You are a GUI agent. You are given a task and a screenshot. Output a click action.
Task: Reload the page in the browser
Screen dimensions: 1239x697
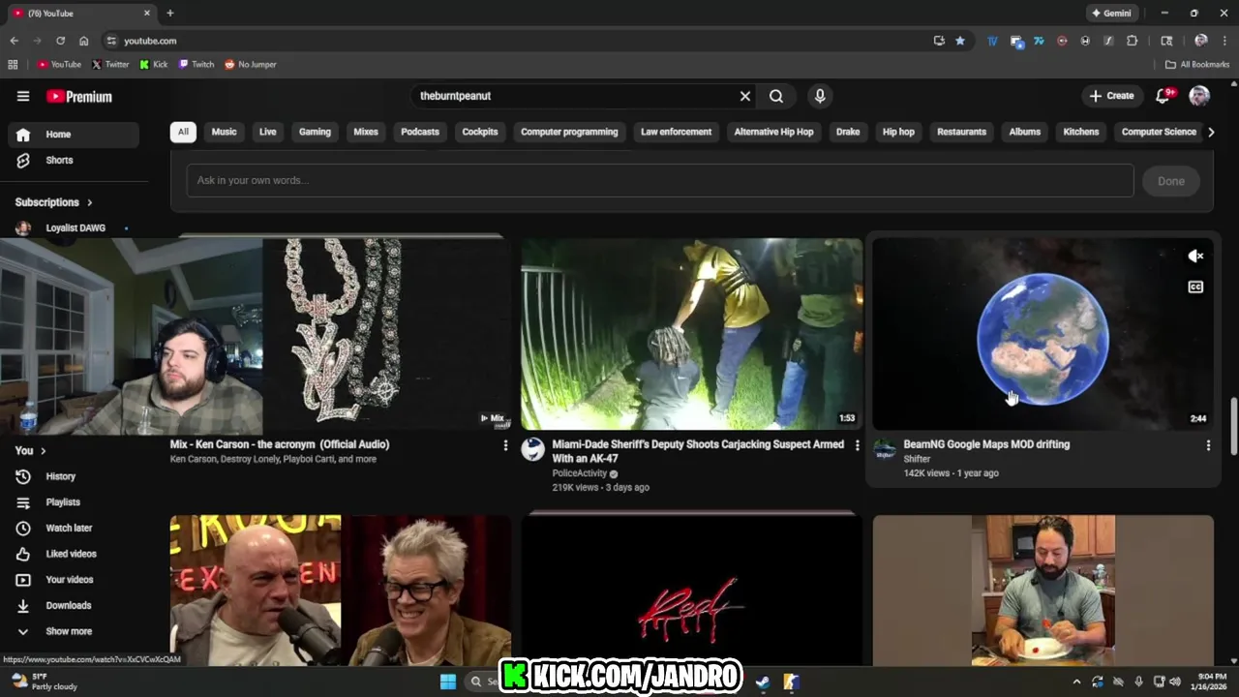click(60, 41)
